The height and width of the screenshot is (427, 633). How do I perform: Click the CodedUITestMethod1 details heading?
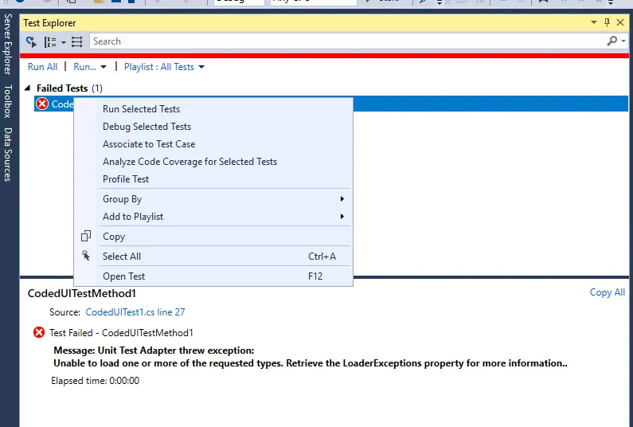(81, 293)
